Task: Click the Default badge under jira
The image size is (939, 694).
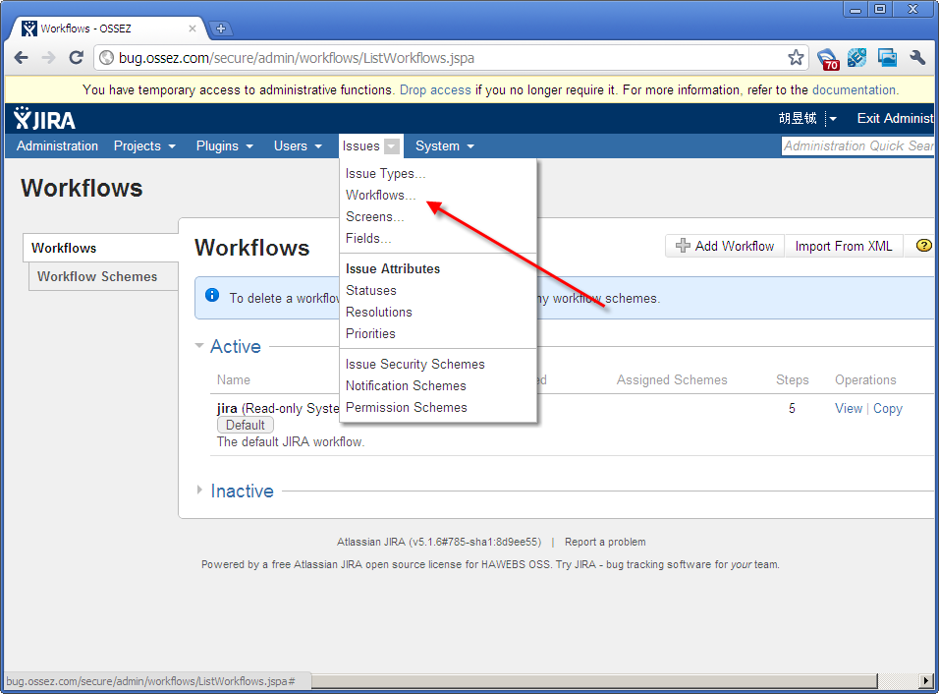Action: (245, 425)
